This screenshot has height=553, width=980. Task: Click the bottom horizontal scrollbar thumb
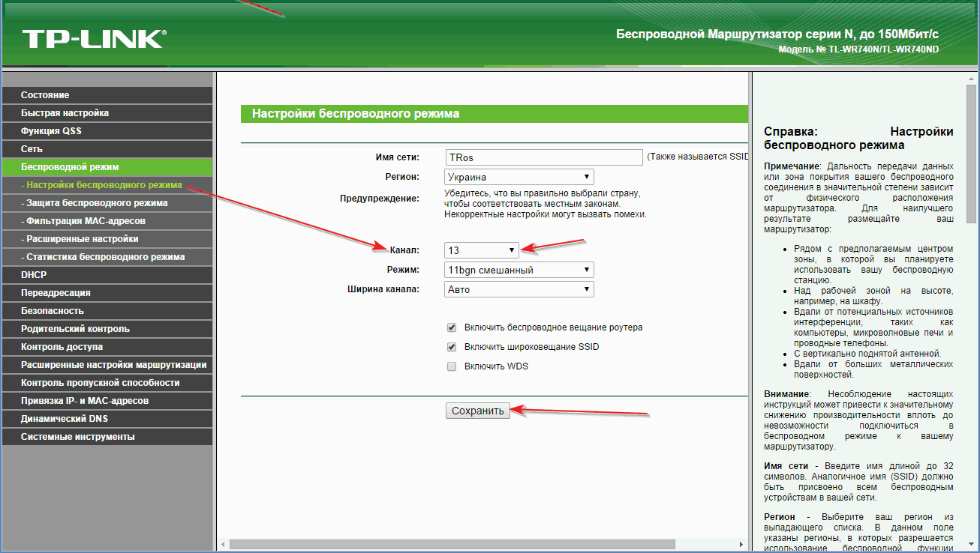pyautogui.click(x=452, y=544)
